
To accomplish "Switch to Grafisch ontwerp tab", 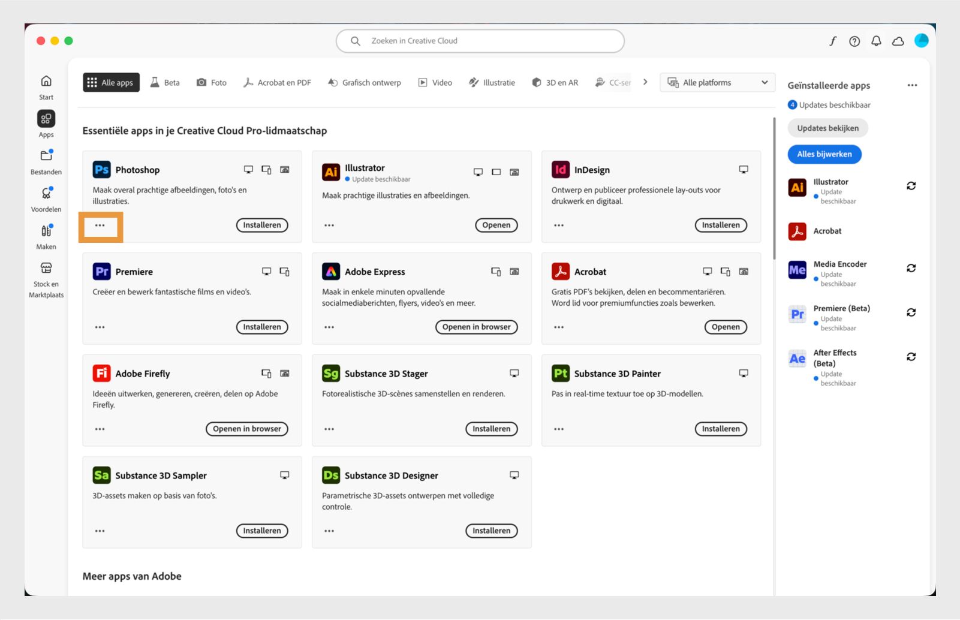I will point(365,83).
